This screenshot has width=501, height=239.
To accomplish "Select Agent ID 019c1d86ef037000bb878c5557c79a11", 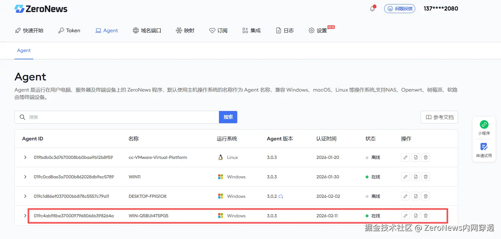I will [71, 196].
